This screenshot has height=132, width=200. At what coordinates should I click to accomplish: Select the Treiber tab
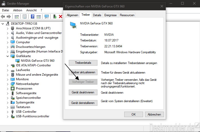click(86, 15)
